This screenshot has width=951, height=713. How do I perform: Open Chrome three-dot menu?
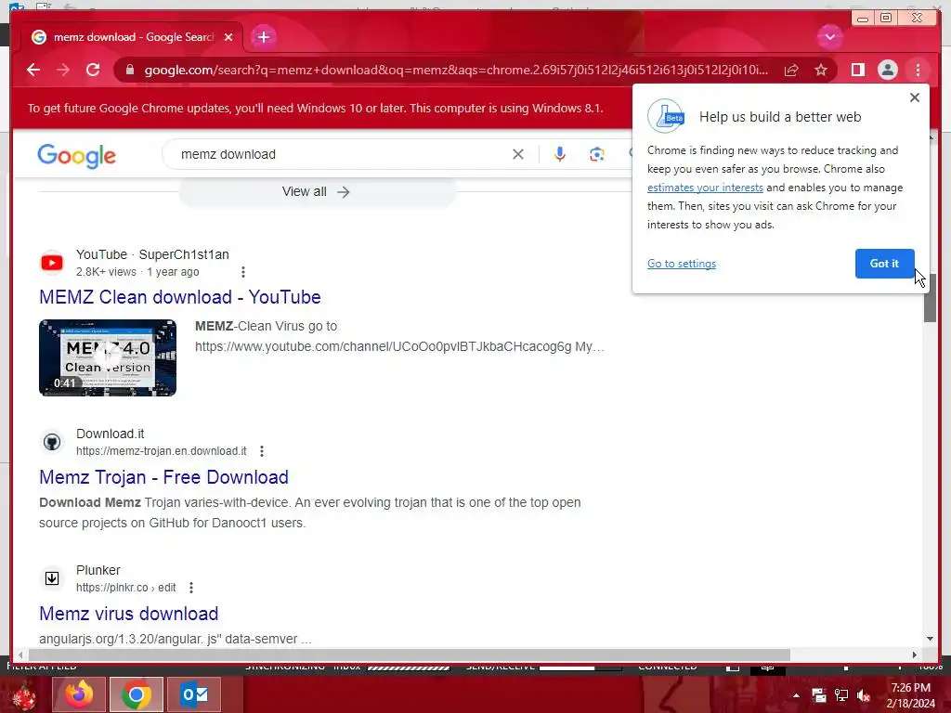coord(918,70)
